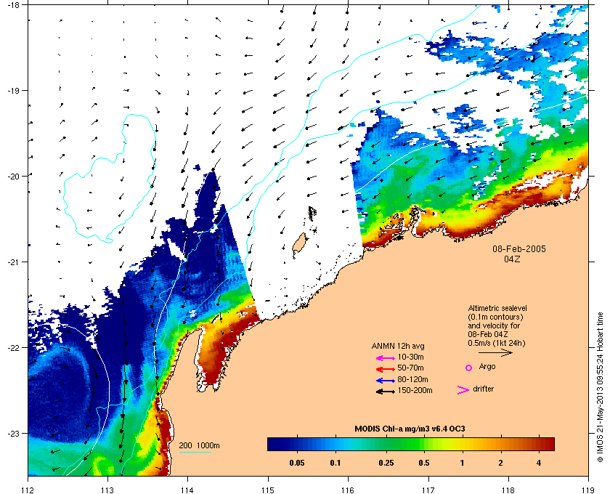
Task: Click the 'Argo' legend label
Action: (487, 366)
